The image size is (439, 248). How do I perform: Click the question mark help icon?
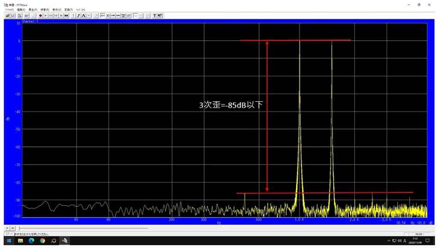pyautogui.click(x=154, y=15)
